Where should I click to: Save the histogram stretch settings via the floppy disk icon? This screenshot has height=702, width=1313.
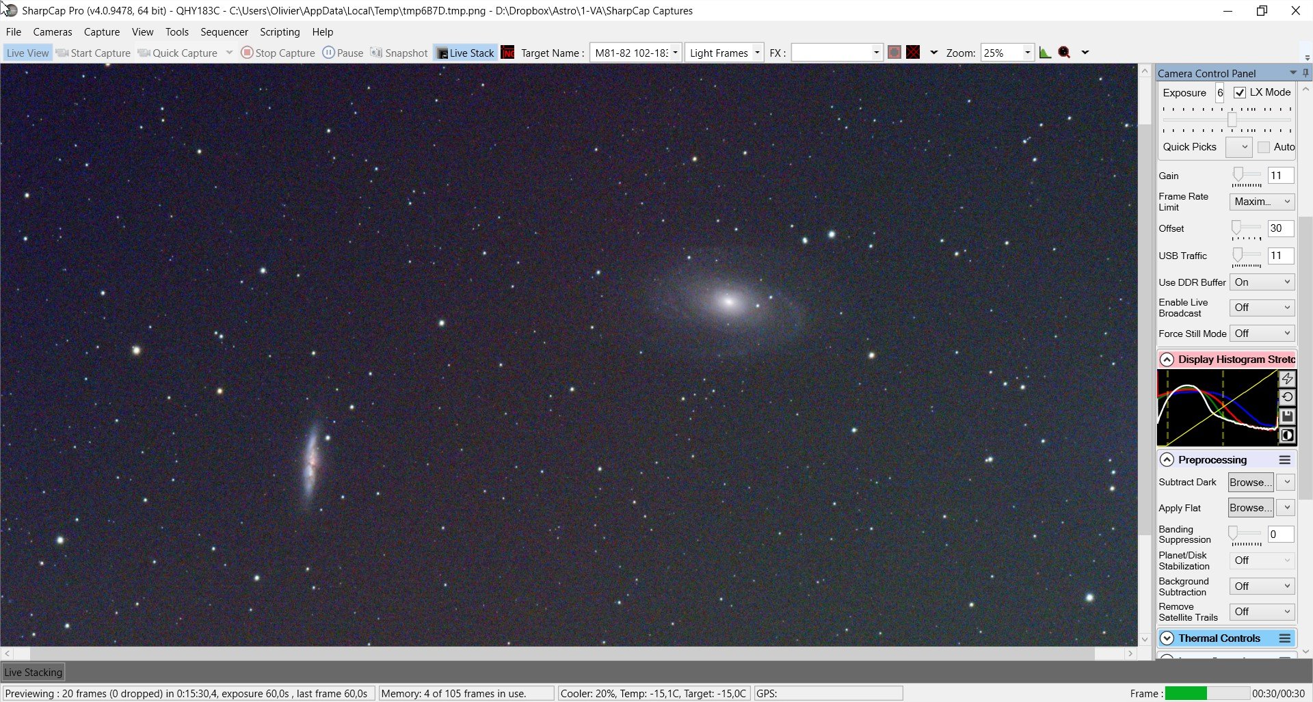(x=1287, y=416)
